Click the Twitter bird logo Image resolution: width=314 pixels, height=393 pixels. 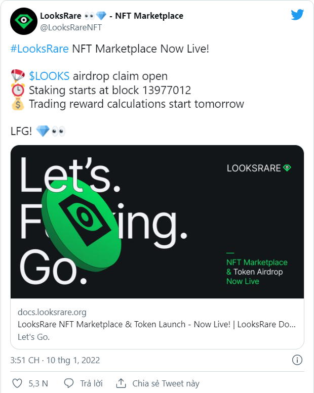[297, 15]
